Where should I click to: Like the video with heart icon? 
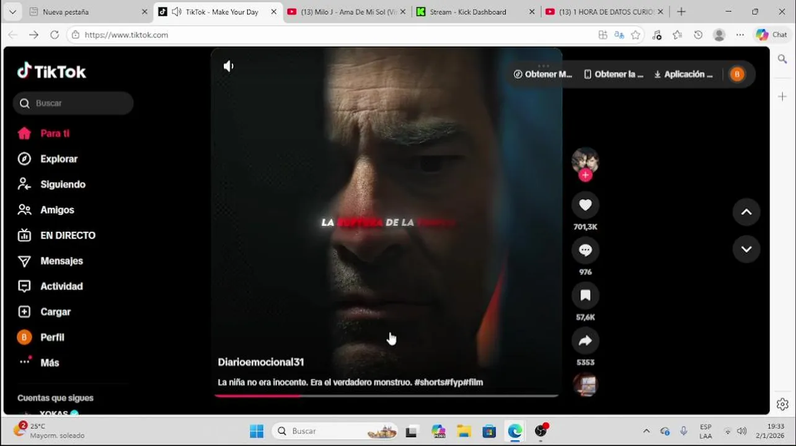pyautogui.click(x=585, y=204)
